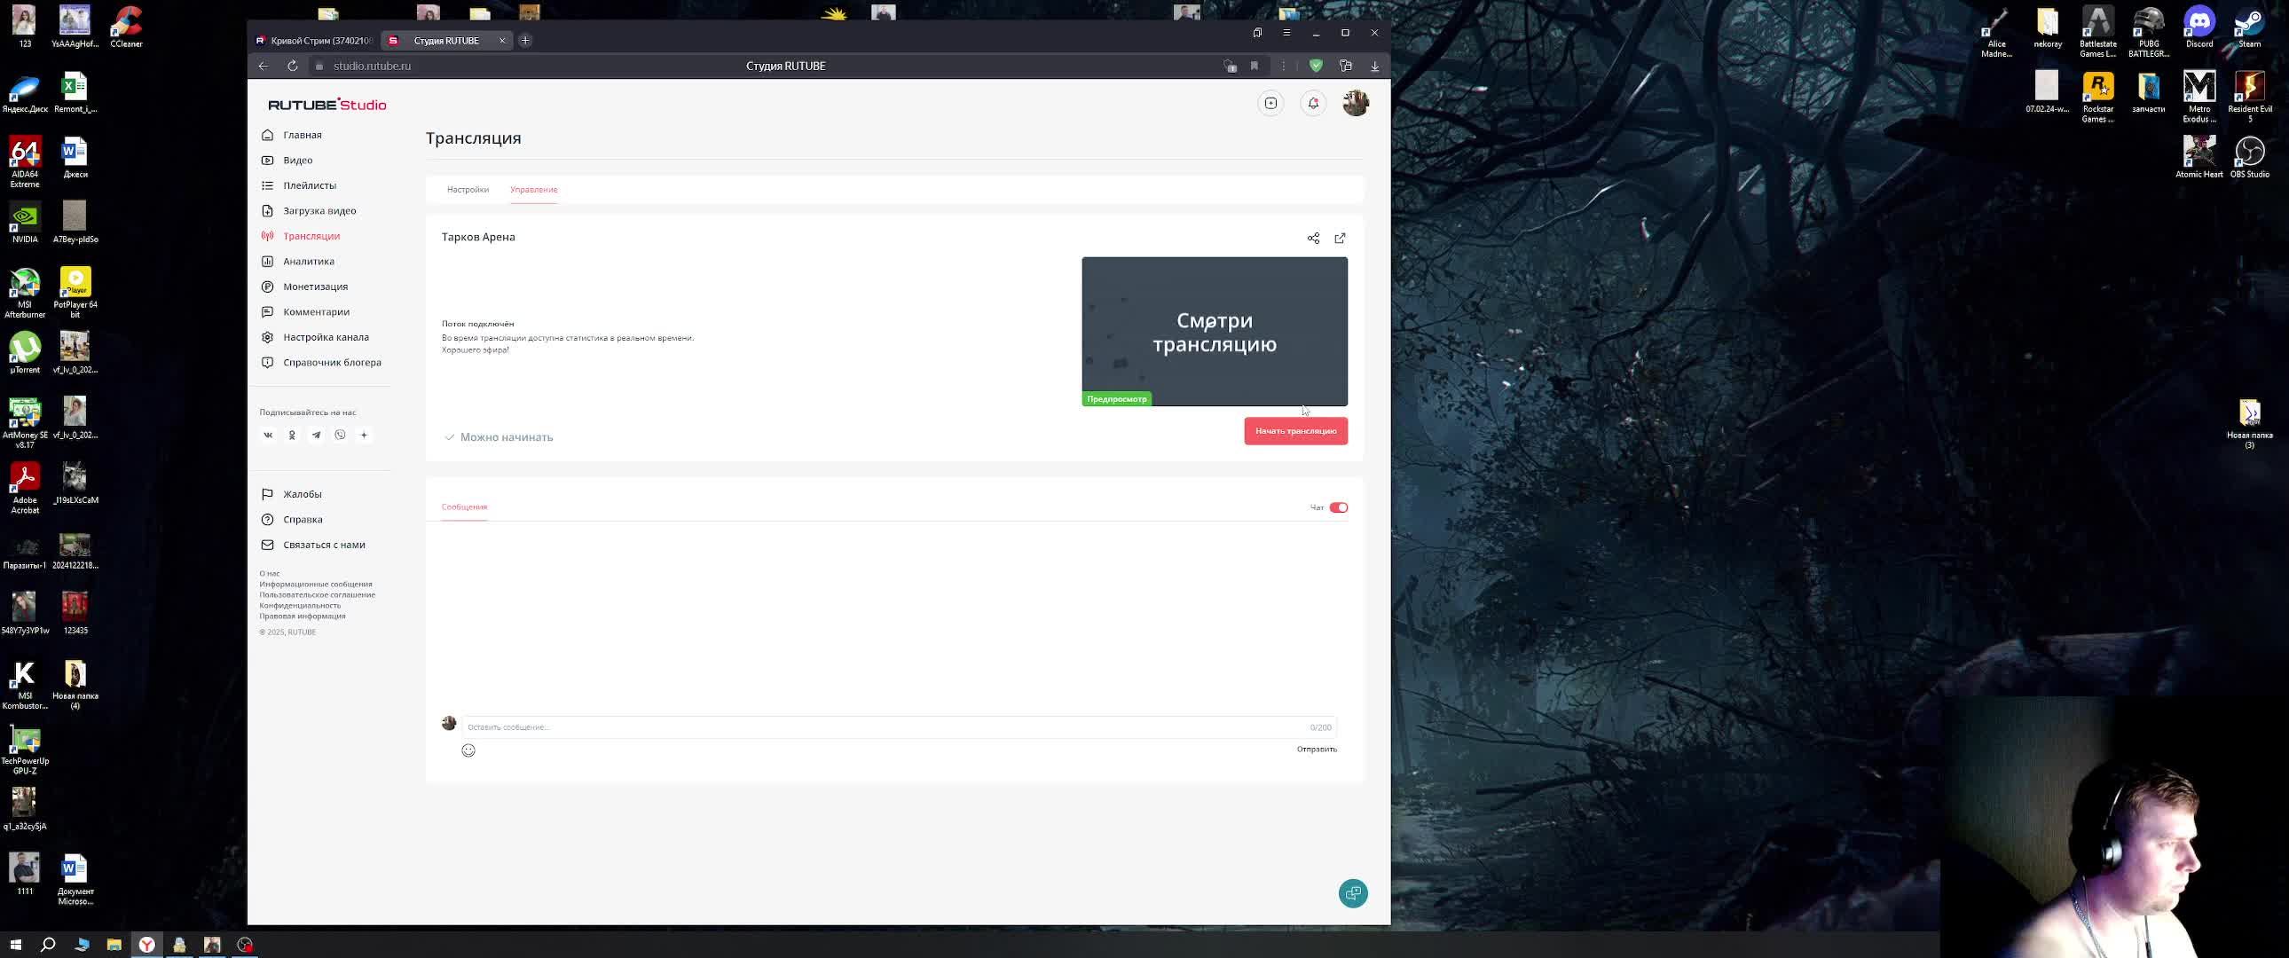2289x958 pixels.
Task: Click the chat message input field
Action: [880, 727]
